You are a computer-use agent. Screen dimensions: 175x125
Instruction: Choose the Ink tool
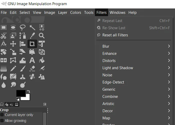click(x=4, y=77)
